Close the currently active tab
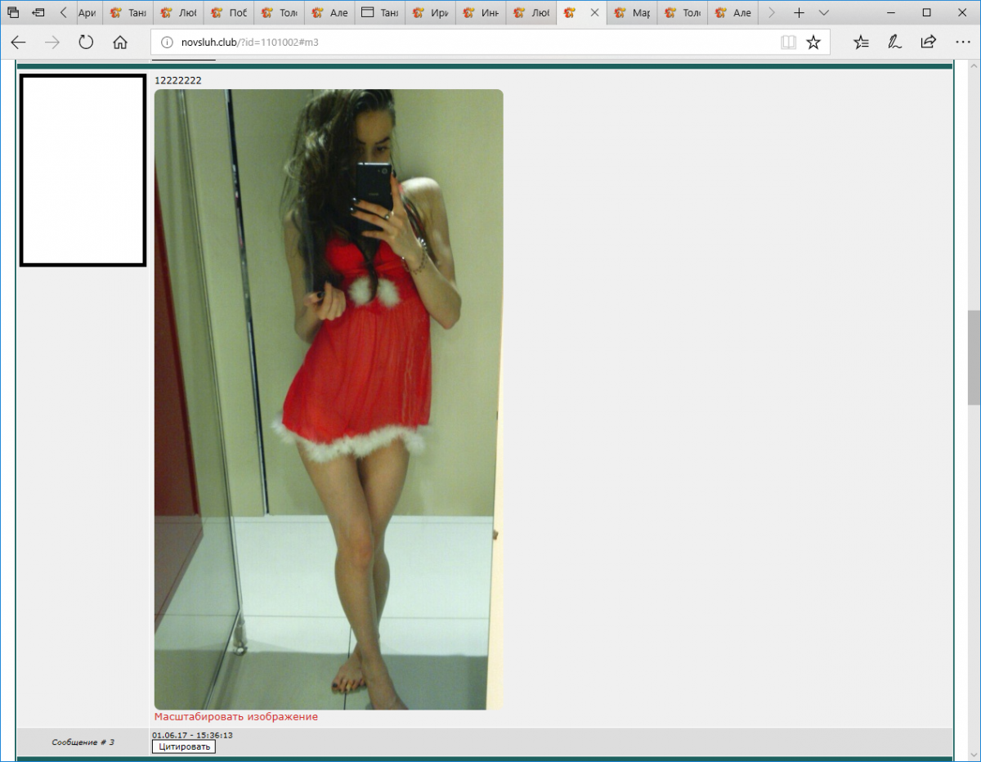The width and height of the screenshot is (981, 762). click(x=595, y=13)
